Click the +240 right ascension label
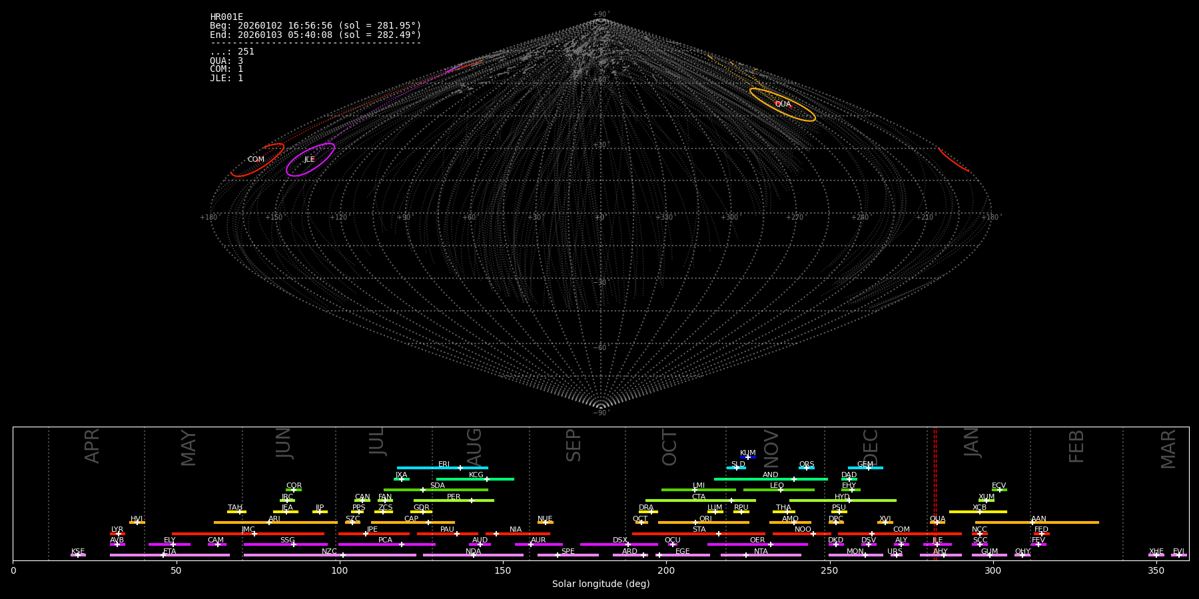Image resolution: width=1199 pixels, height=599 pixels. pos(860,217)
